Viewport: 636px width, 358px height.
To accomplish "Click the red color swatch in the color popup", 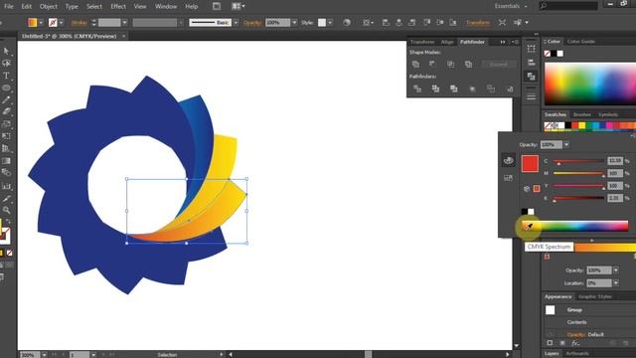I will tap(530, 163).
